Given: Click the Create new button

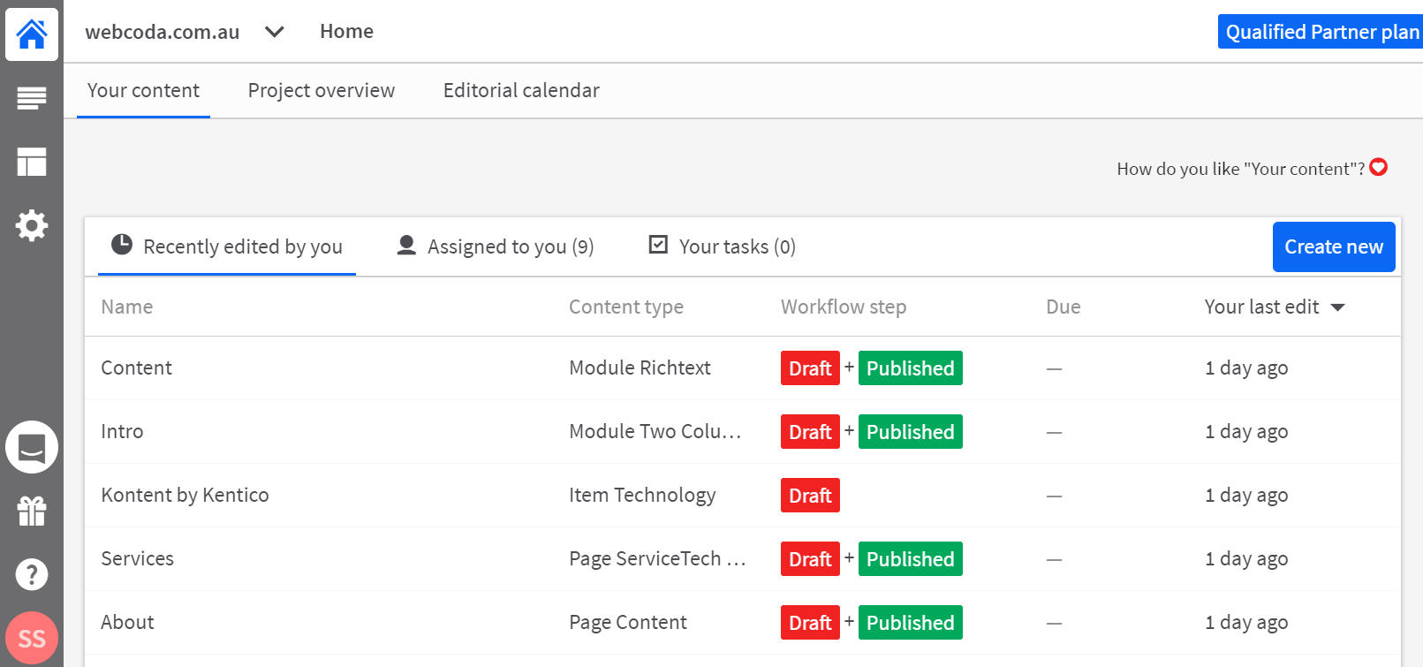Looking at the screenshot, I should pyautogui.click(x=1334, y=246).
